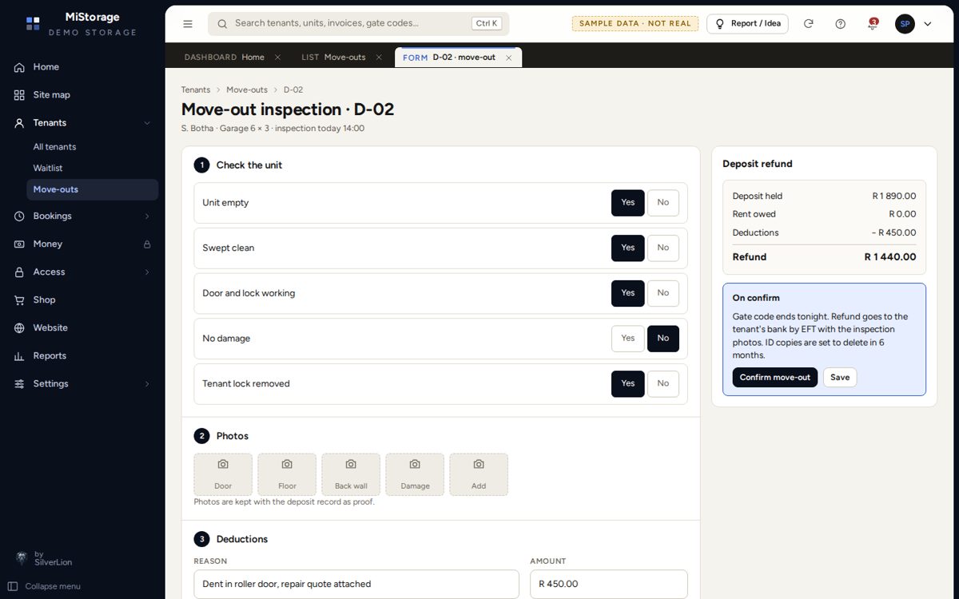Image resolution: width=959 pixels, height=599 pixels.
Task: Collapse the Tenants sidebar section
Action: point(147,123)
